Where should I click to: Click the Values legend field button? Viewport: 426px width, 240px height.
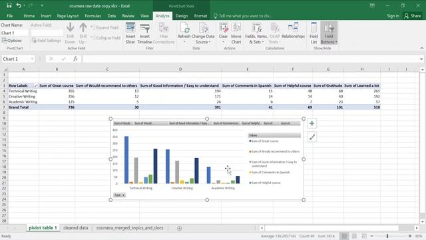coord(274,135)
